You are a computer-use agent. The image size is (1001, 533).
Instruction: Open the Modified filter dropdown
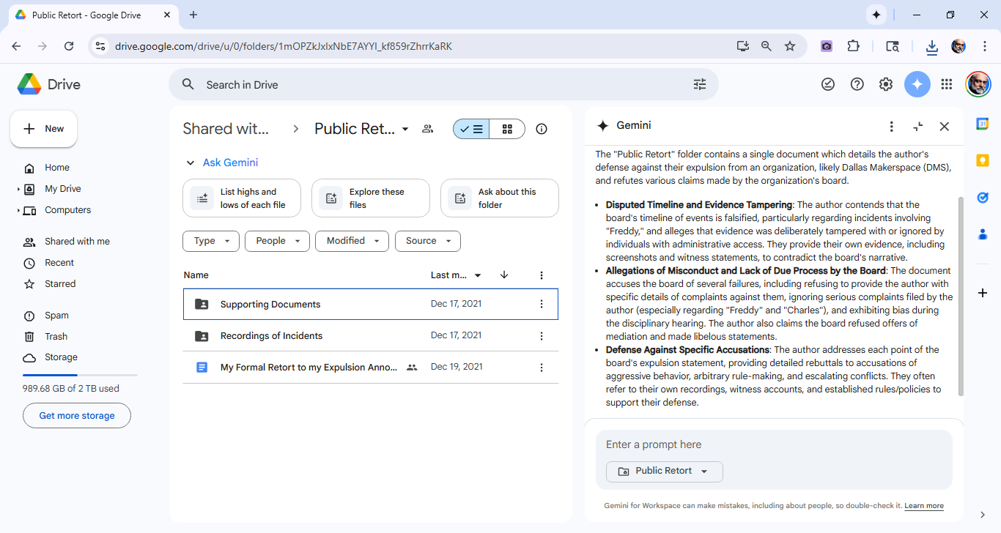352,241
